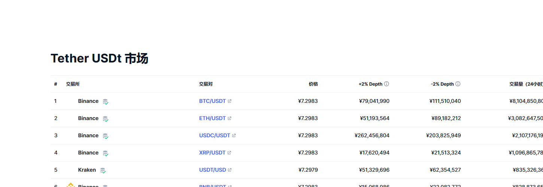Click the info icon beside +2% Depth
This screenshot has height=187, width=543.
tap(386, 84)
